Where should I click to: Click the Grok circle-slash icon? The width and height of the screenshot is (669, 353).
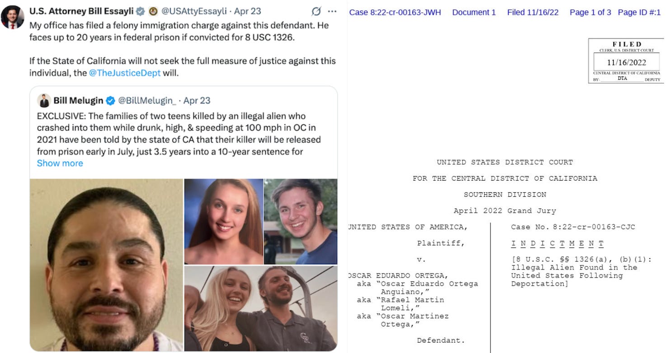tap(316, 11)
